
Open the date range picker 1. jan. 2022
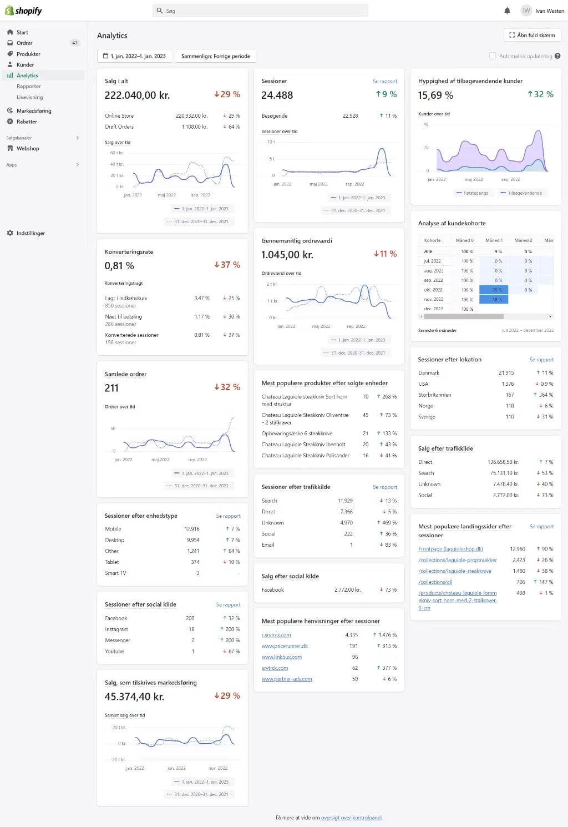(x=134, y=56)
